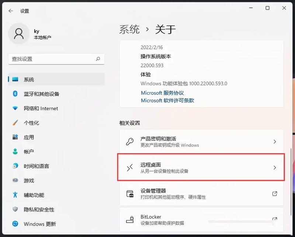
Task: Go to 应用 settings in sidebar
Action: (29, 137)
